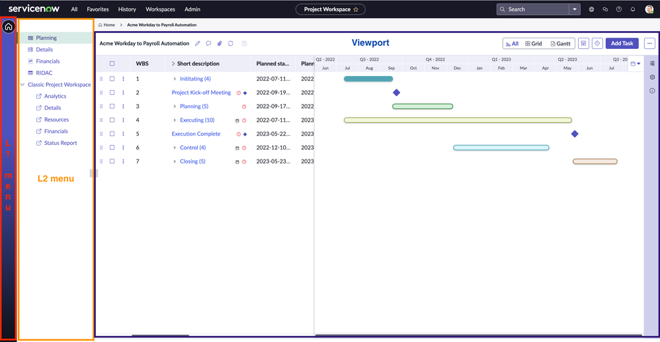Open Status Report in left menu
660x342 pixels.
point(61,143)
